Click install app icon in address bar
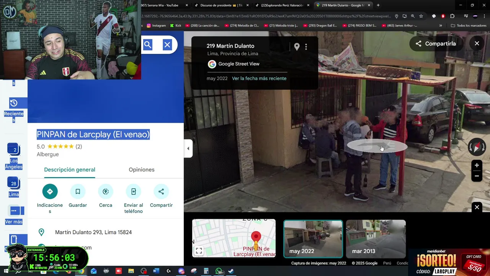Viewport: 490px width, 276px height. click(x=405, y=16)
